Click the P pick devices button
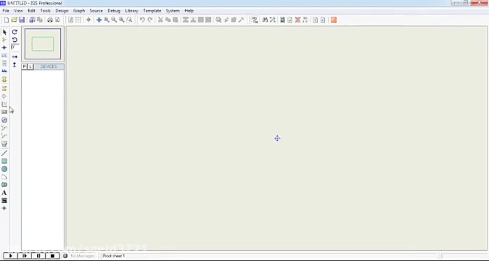489x261 pixels. pos(24,67)
